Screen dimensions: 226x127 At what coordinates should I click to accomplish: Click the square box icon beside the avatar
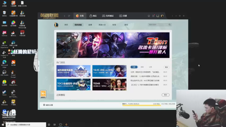[x=158, y=16]
